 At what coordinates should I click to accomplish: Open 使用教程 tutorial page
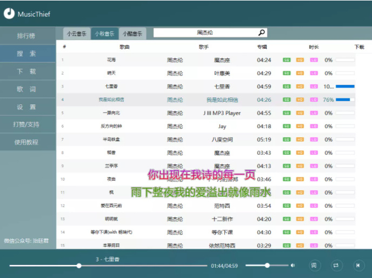click(x=28, y=142)
